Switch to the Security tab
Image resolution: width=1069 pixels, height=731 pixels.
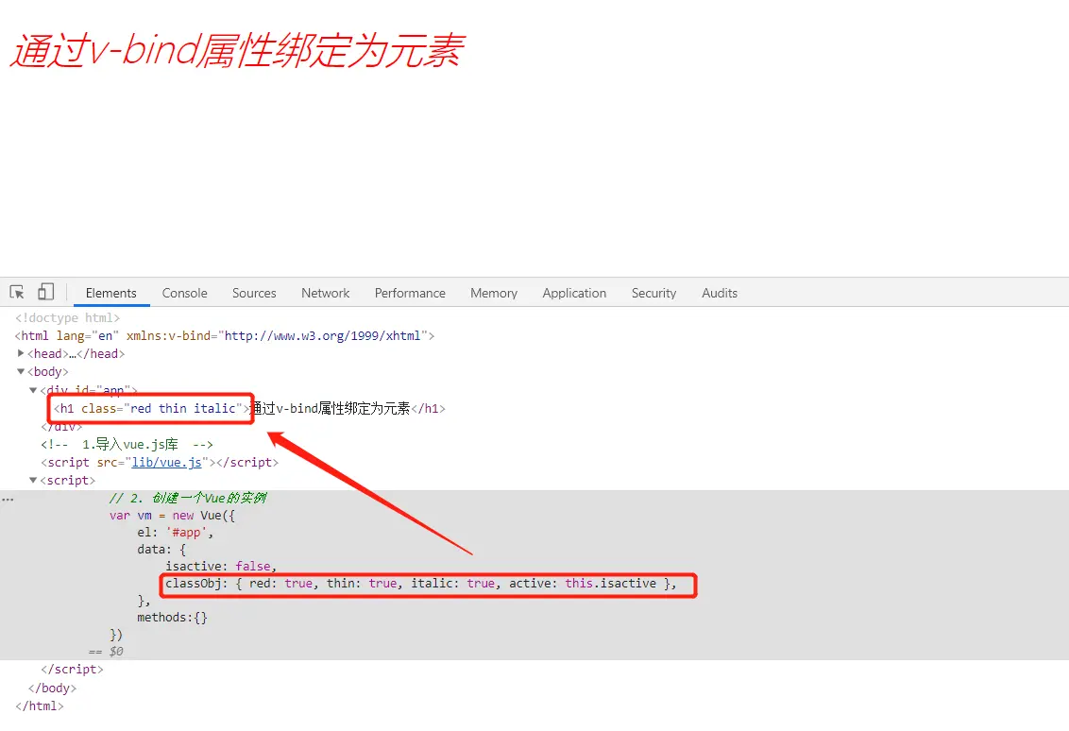[653, 293]
